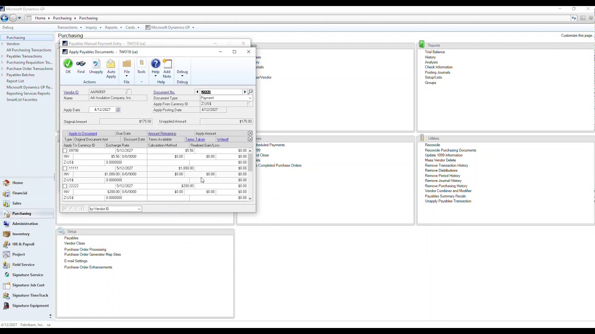Go to next document number arrow

pyautogui.click(x=245, y=92)
